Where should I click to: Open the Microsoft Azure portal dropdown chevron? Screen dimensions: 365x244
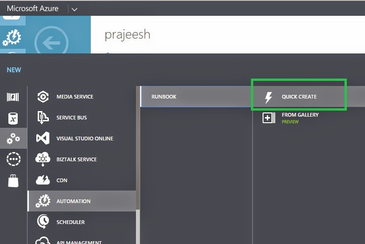(74, 9)
